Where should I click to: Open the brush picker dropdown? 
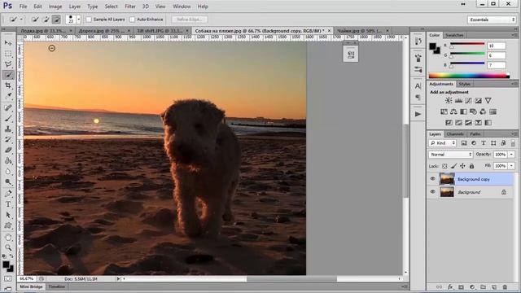click(x=79, y=20)
